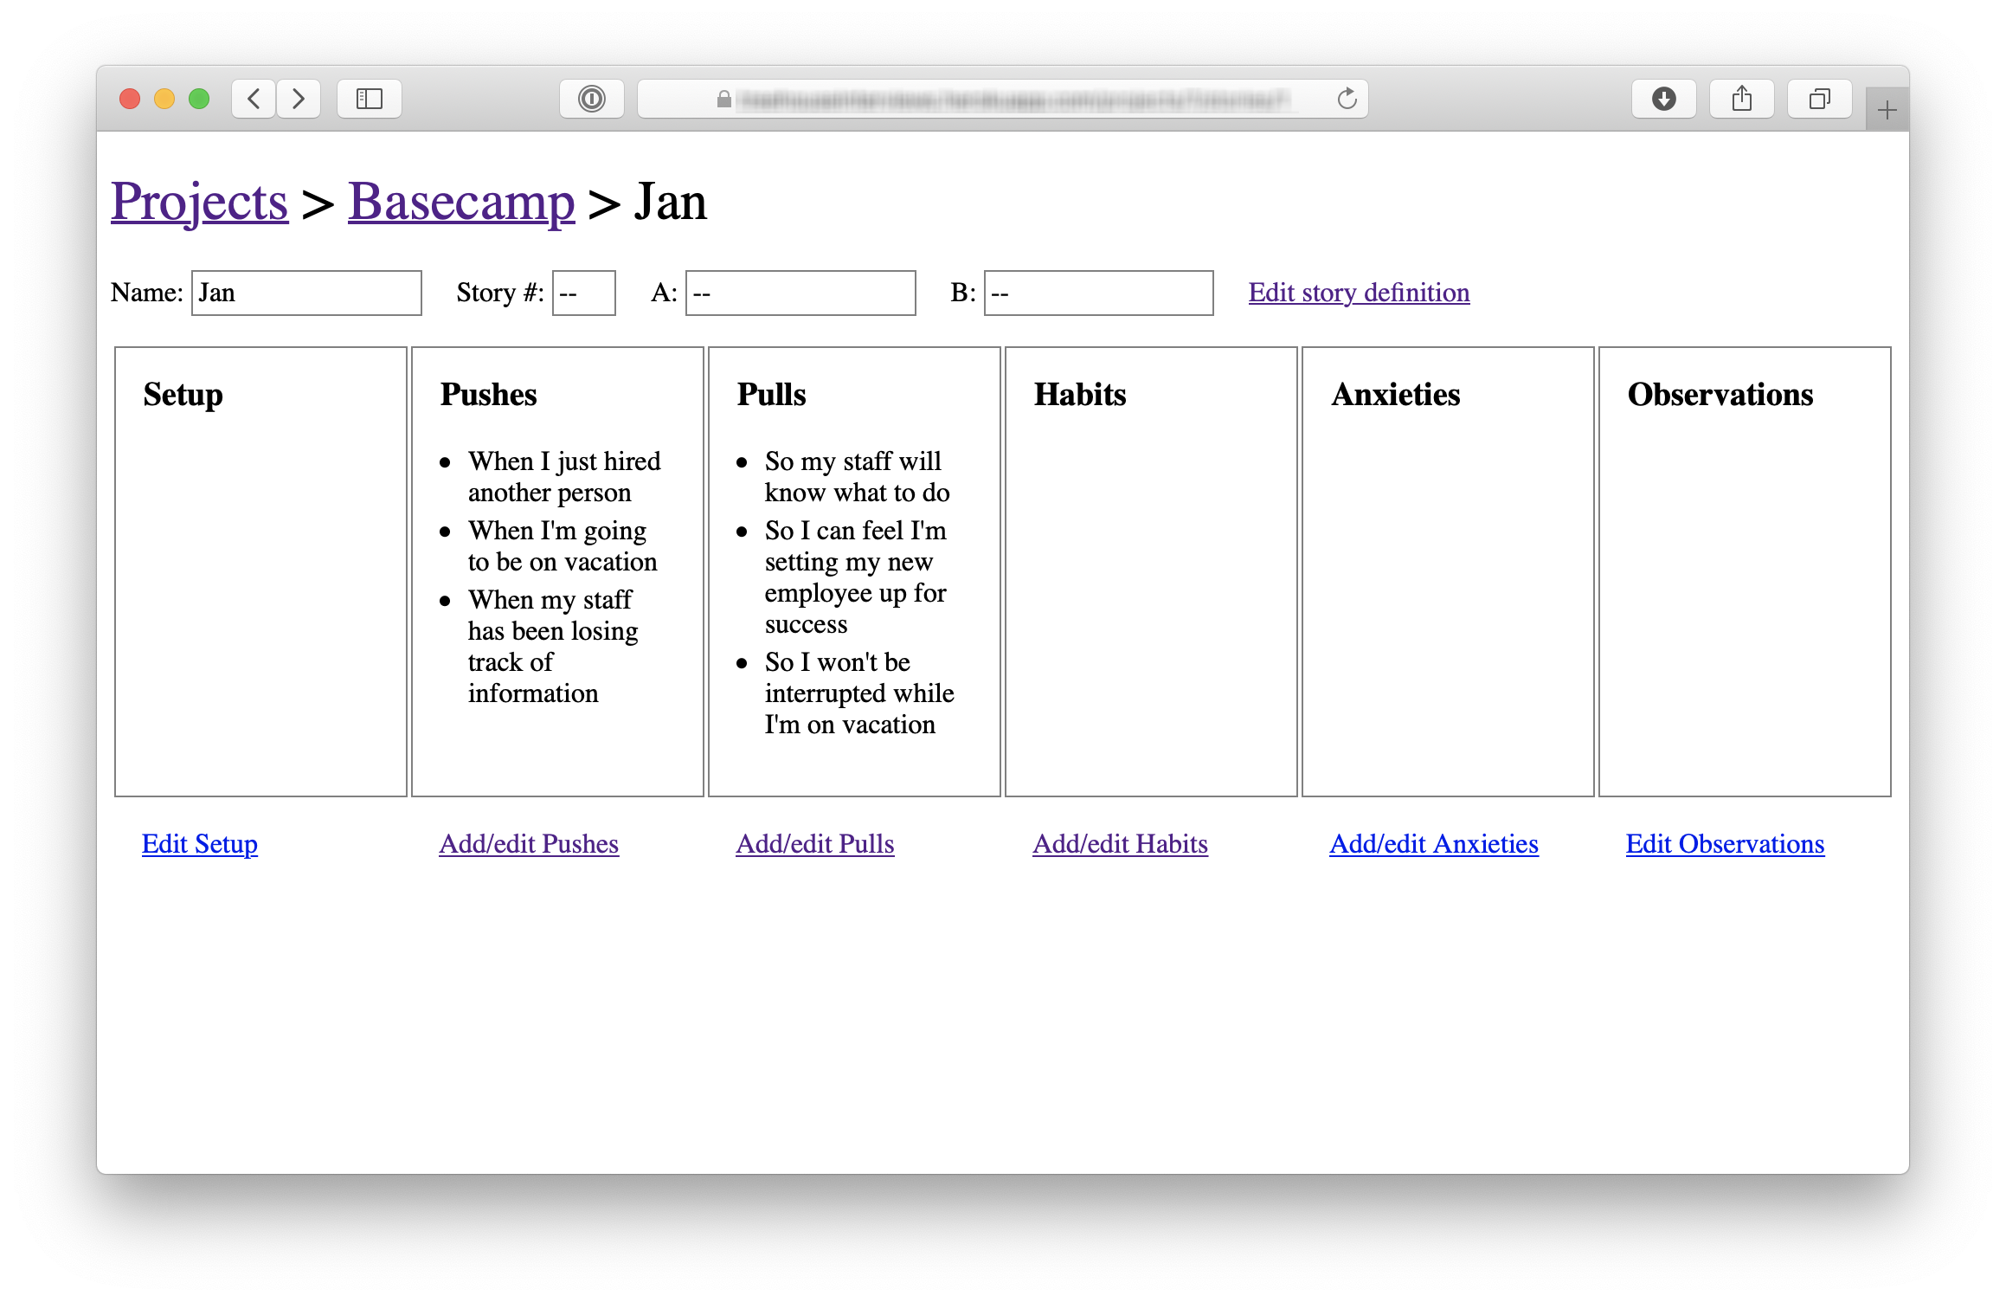Open Add/edit Habits
The width and height of the screenshot is (2006, 1302).
(1120, 844)
